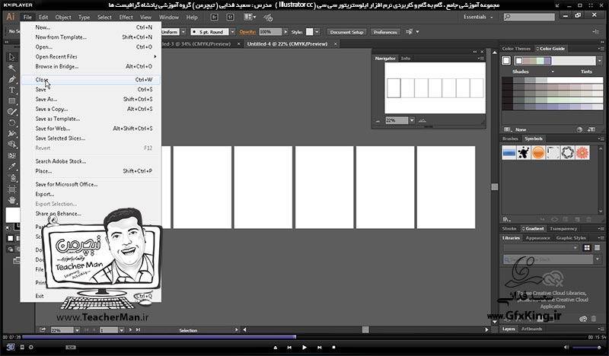Click Save for Web... menu entry
The width and height of the screenshot is (609, 356).
(91, 129)
